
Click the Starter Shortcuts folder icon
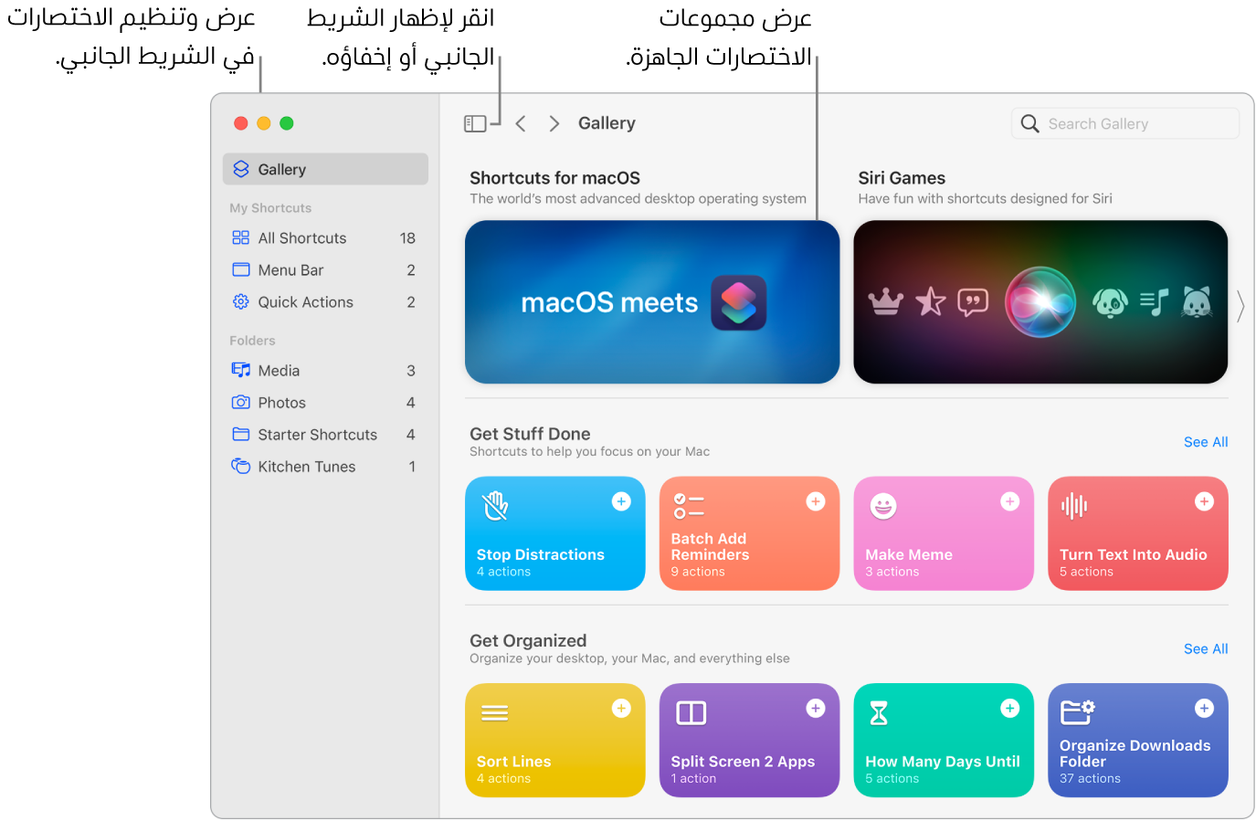(x=241, y=434)
